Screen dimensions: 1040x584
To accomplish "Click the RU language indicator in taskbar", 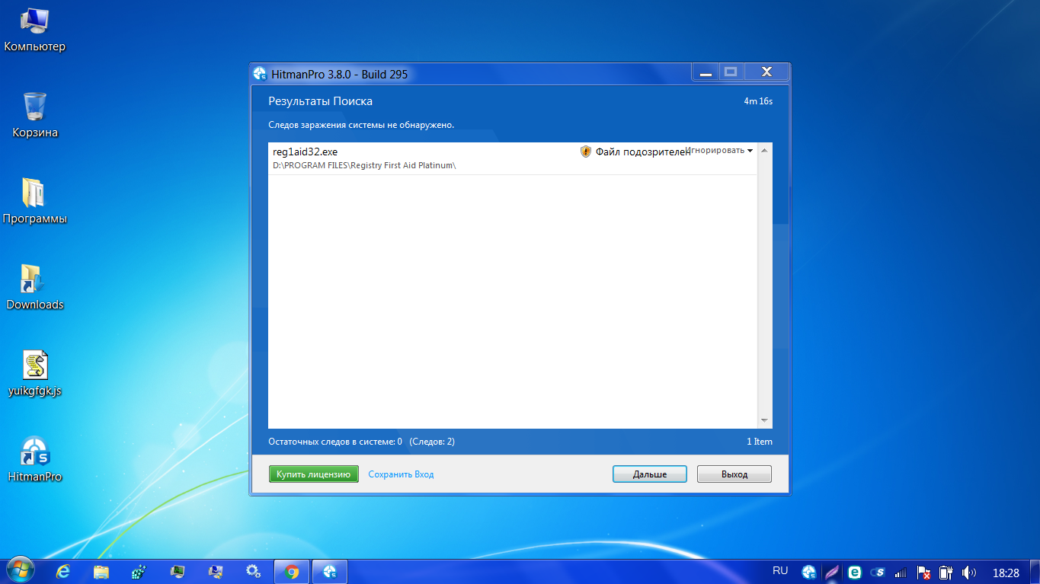I will click(780, 570).
